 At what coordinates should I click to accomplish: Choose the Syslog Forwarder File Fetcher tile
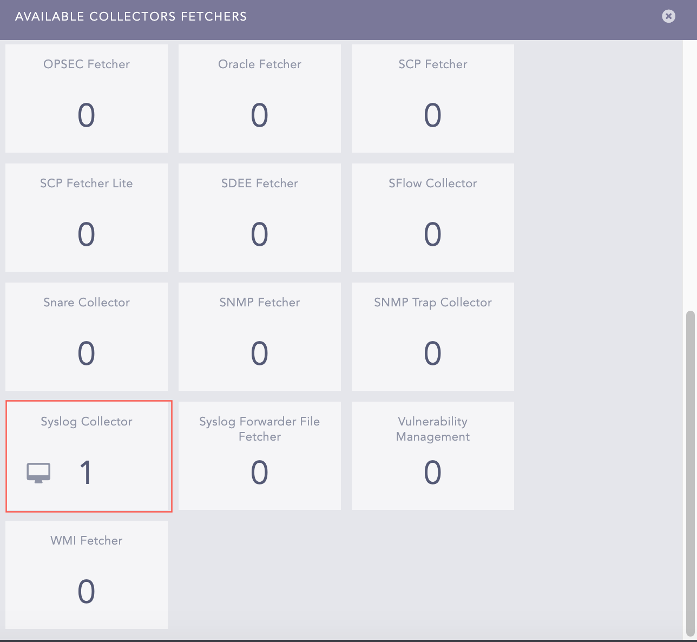[x=260, y=456]
